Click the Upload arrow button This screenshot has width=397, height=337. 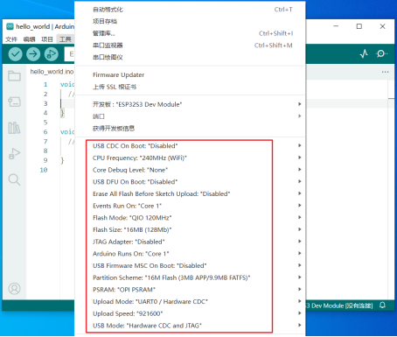pyautogui.click(x=33, y=54)
